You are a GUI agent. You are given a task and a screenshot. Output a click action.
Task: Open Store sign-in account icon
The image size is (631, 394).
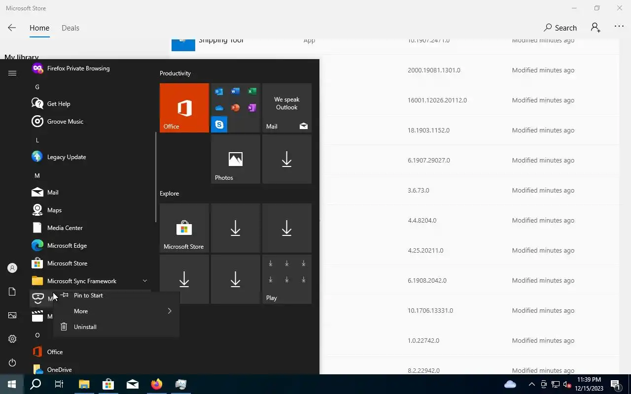[x=596, y=28]
